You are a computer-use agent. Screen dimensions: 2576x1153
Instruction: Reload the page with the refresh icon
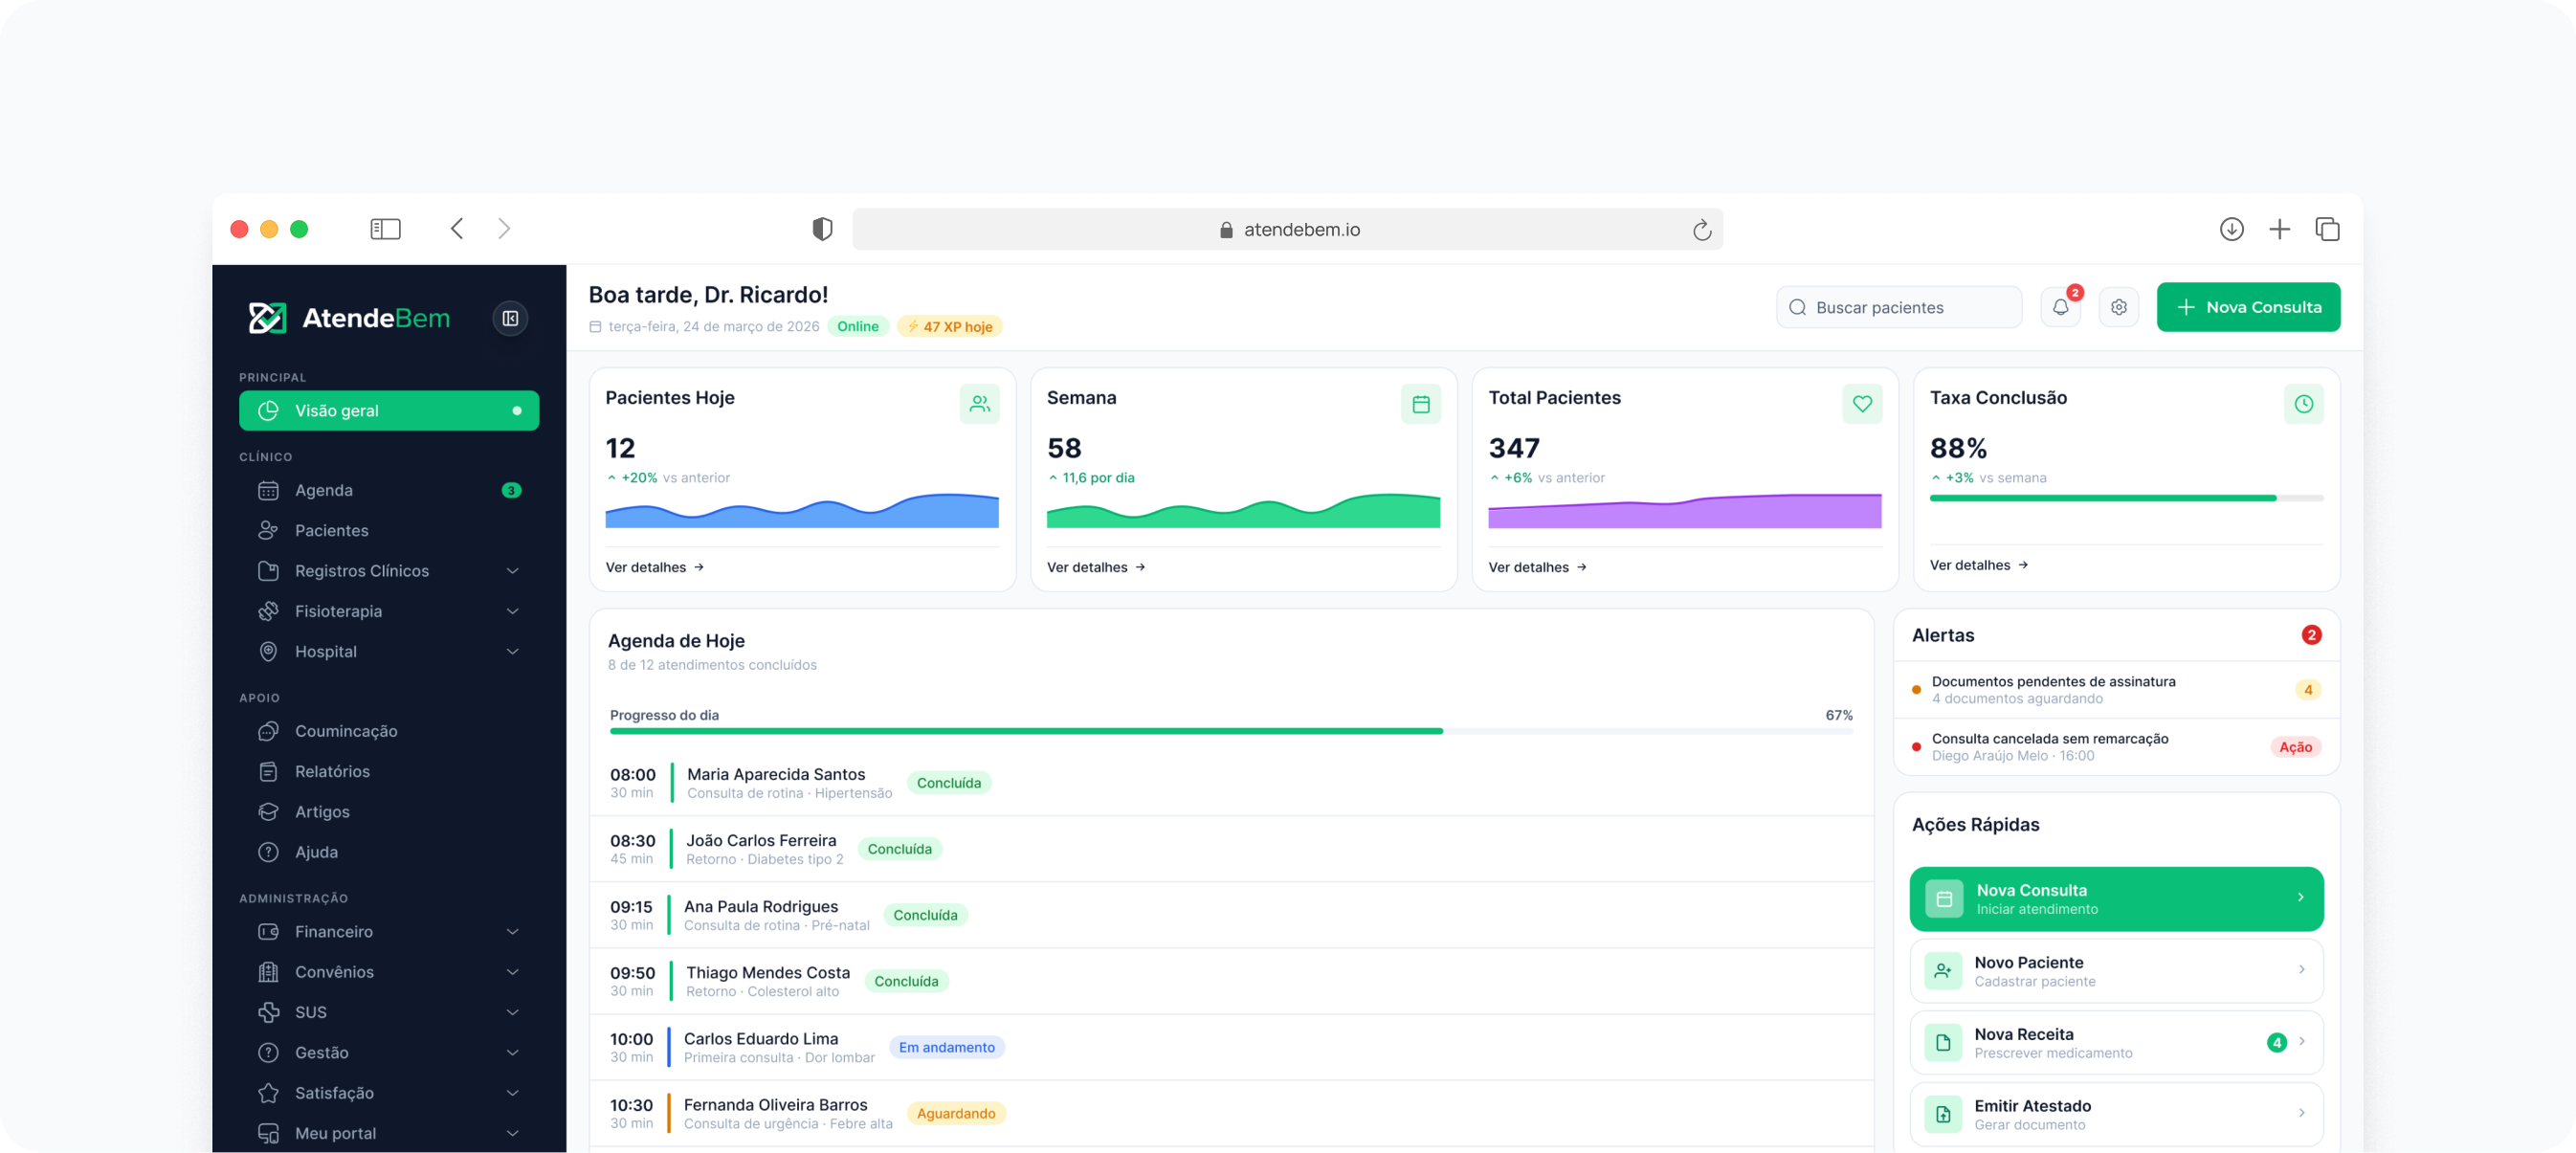[1701, 230]
